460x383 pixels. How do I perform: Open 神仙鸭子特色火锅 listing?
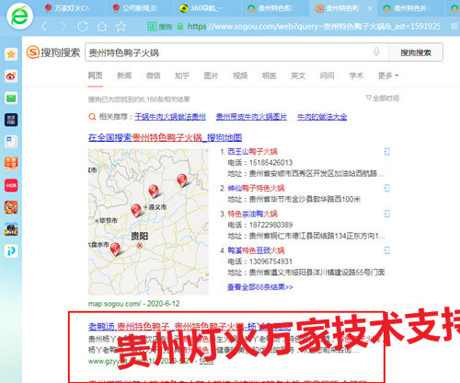pos(256,188)
